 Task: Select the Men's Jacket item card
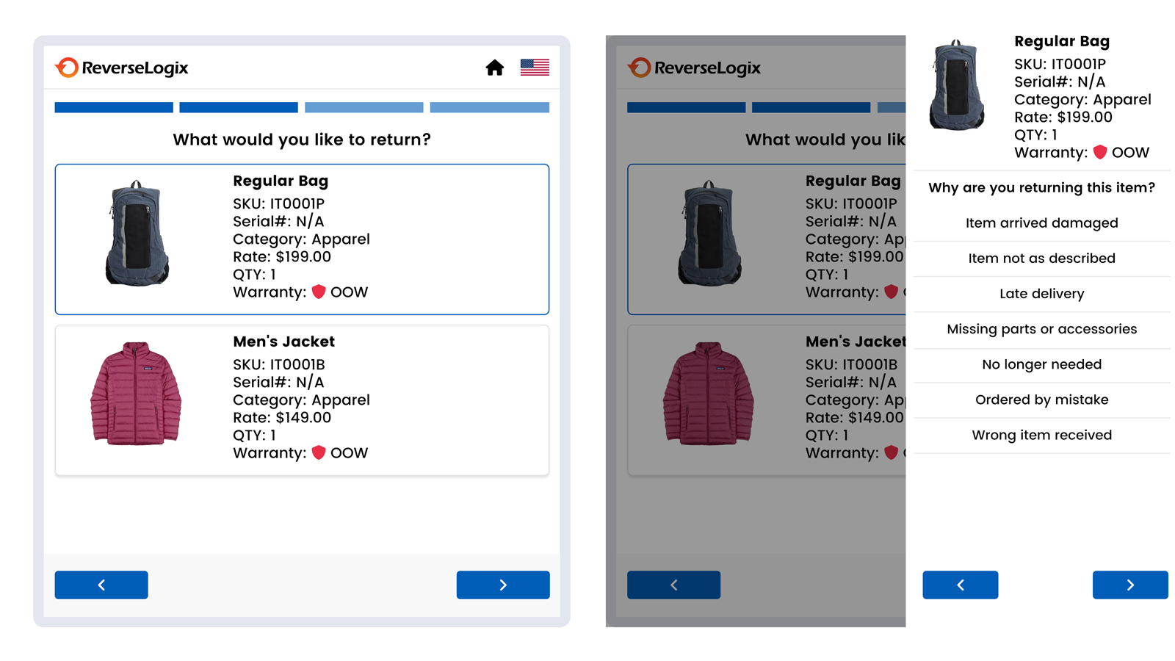[x=301, y=399]
